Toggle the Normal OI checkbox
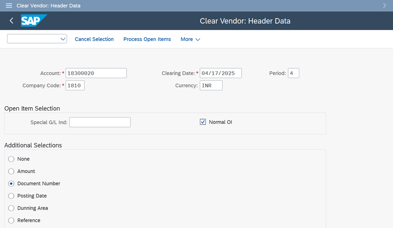 pyautogui.click(x=203, y=122)
